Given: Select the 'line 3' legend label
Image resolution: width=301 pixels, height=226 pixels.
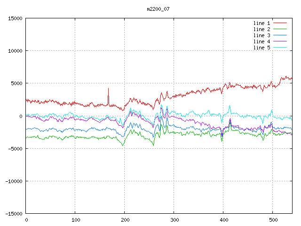Looking at the screenshot, I should tap(261, 35).
